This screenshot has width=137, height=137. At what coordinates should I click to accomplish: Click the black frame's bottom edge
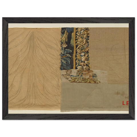tap(68, 117)
